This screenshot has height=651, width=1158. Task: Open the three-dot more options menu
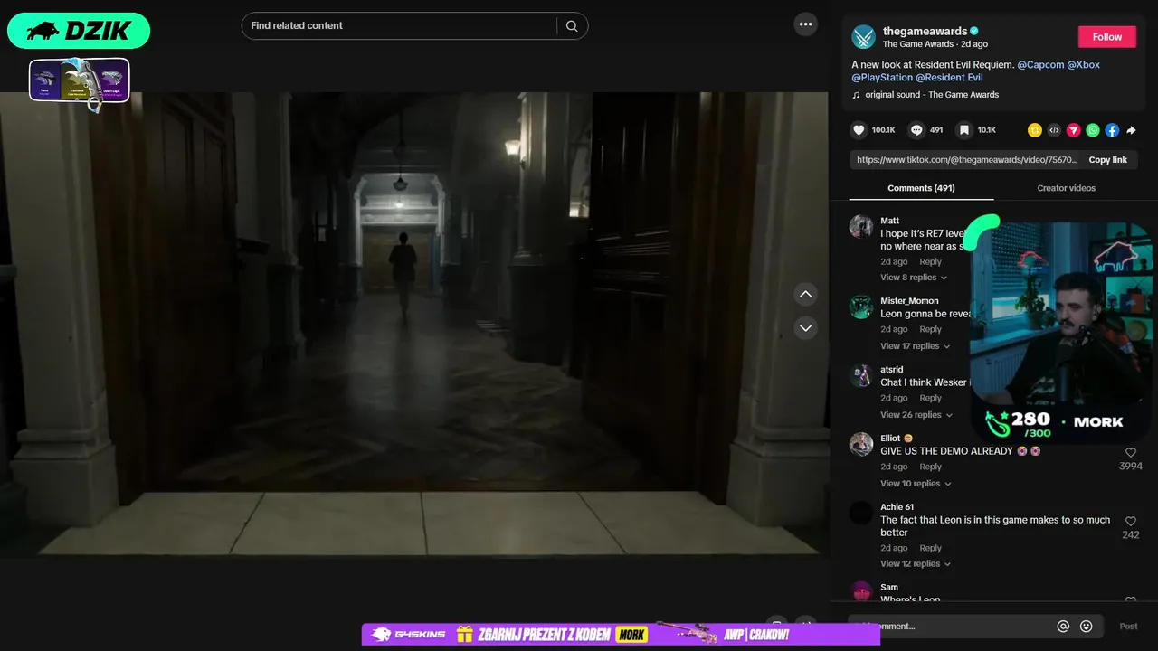(x=805, y=24)
